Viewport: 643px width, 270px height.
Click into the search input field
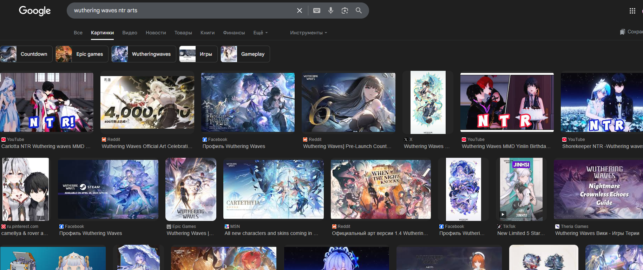[x=183, y=11]
